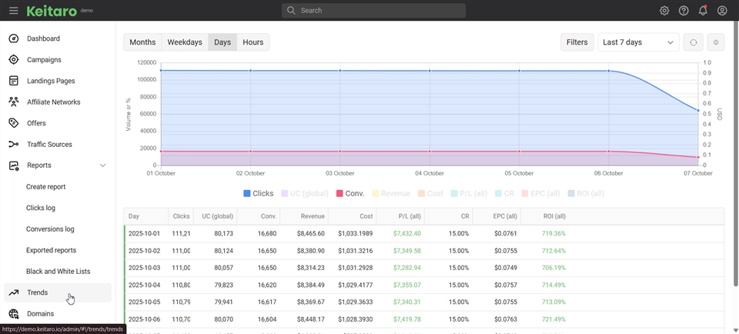Screen dimensions: 739x334
Task: Open the notifications bell icon
Action: [x=703, y=11]
